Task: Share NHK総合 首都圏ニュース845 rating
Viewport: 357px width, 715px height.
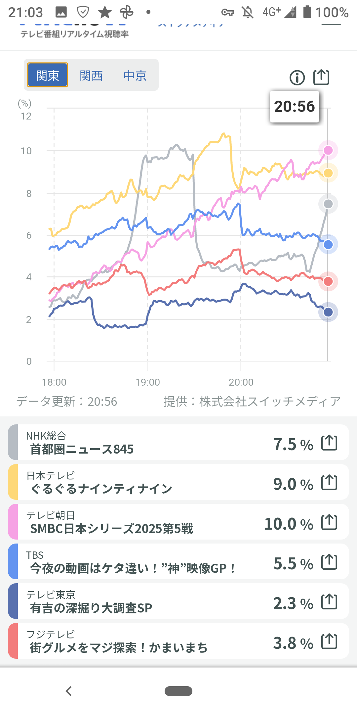Action: click(329, 443)
